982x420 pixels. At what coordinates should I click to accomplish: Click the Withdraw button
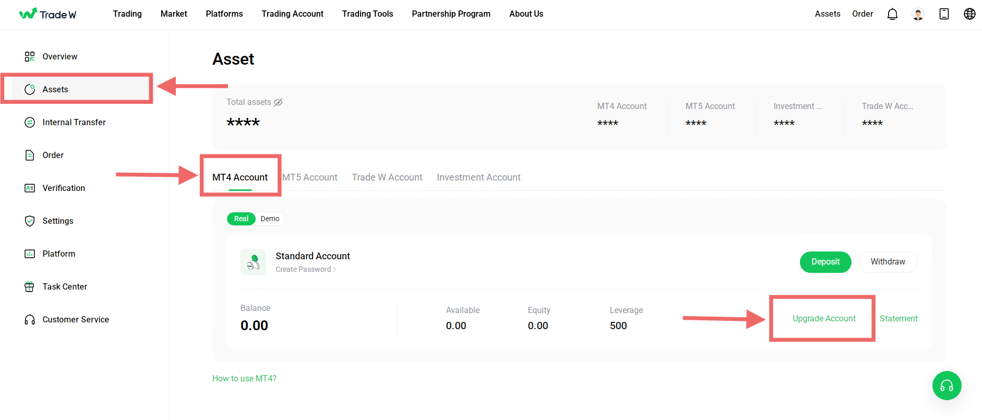[x=888, y=262]
